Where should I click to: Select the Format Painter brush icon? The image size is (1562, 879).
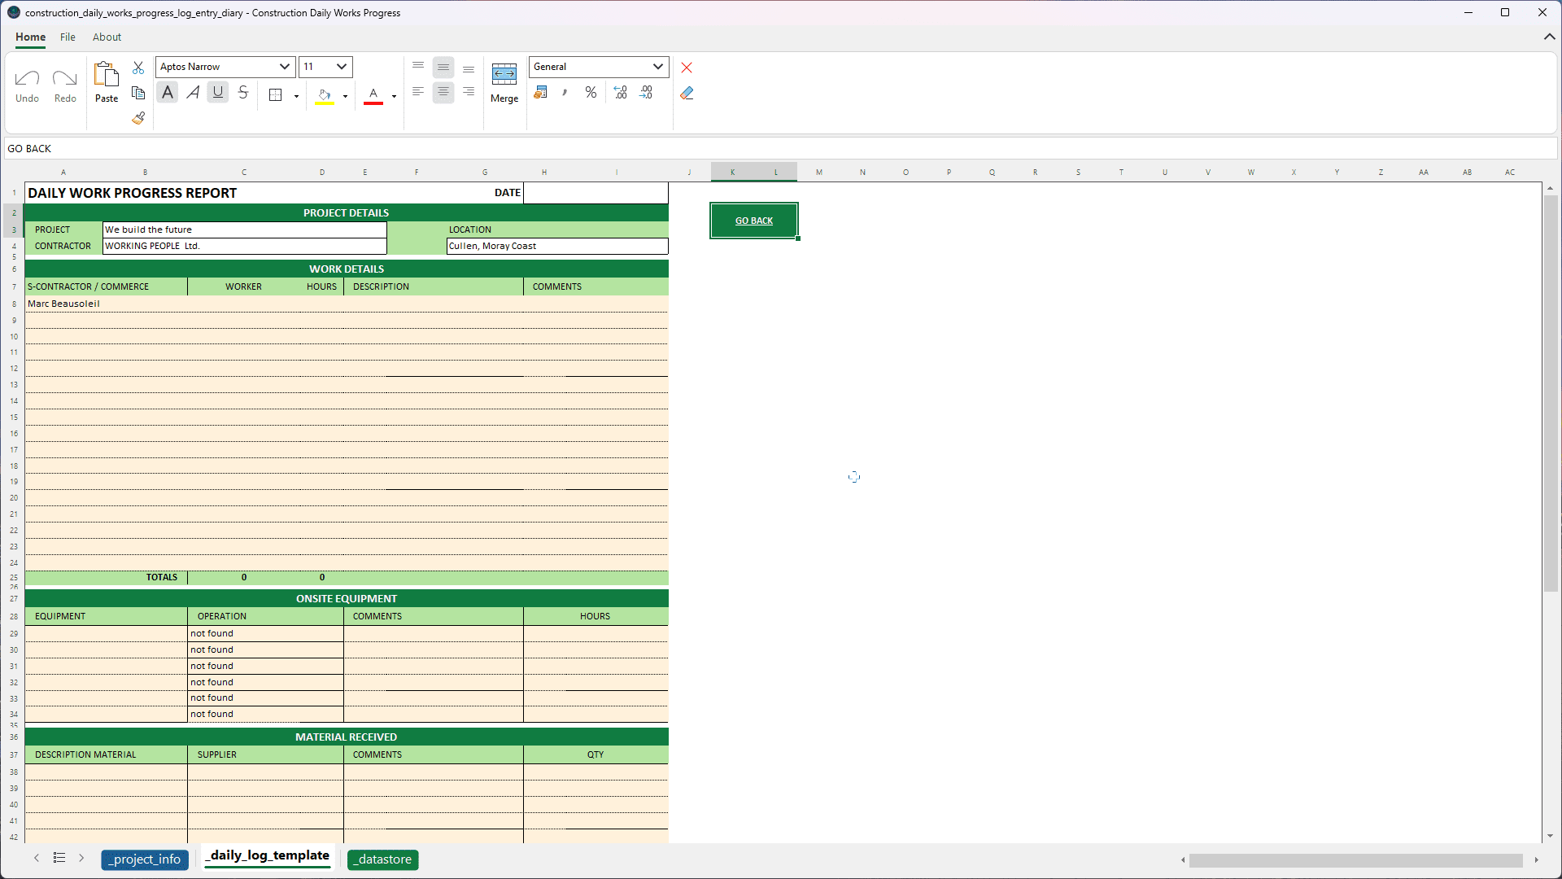[x=138, y=118]
